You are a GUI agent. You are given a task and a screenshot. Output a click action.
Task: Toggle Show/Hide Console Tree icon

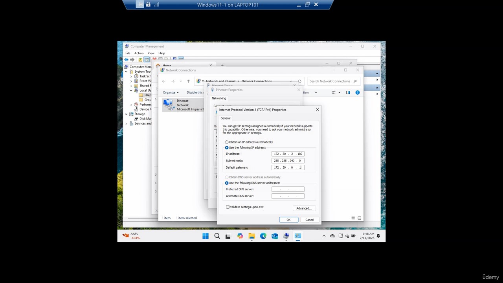click(x=147, y=59)
